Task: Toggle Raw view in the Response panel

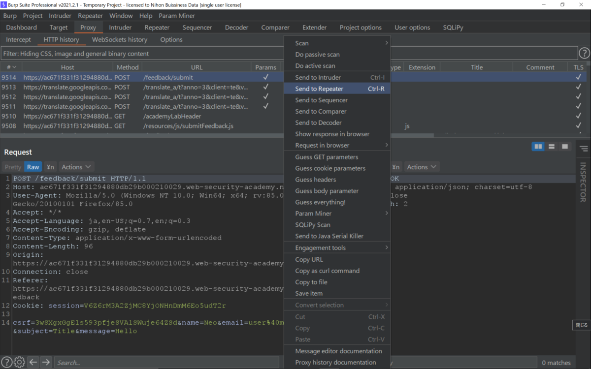Action: point(379,167)
